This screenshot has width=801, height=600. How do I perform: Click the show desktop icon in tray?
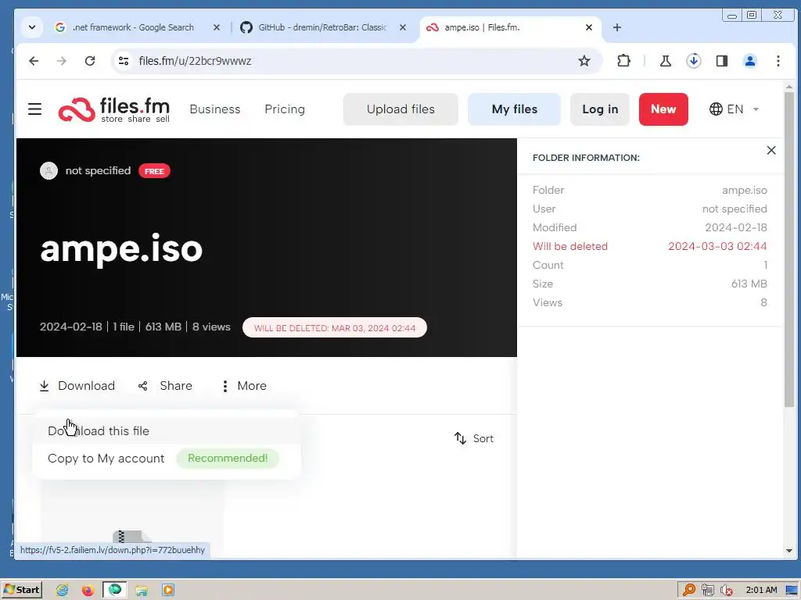pyautogui.click(x=792, y=591)
